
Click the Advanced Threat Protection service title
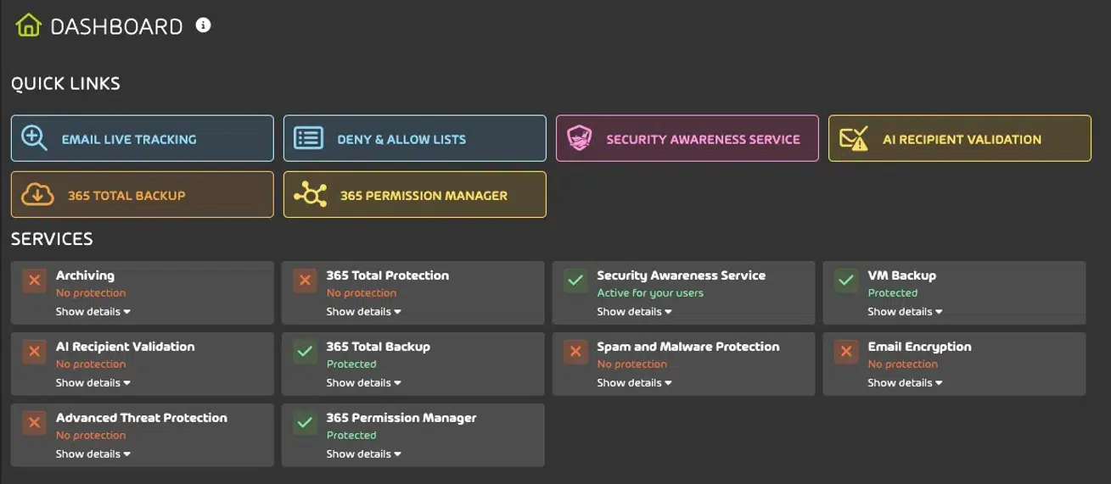142,418
